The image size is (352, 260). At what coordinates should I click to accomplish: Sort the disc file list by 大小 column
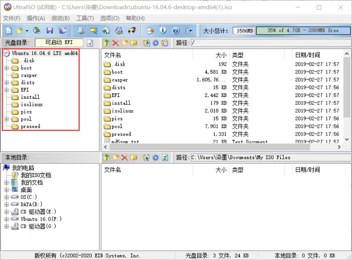click(x=211, y=55)
